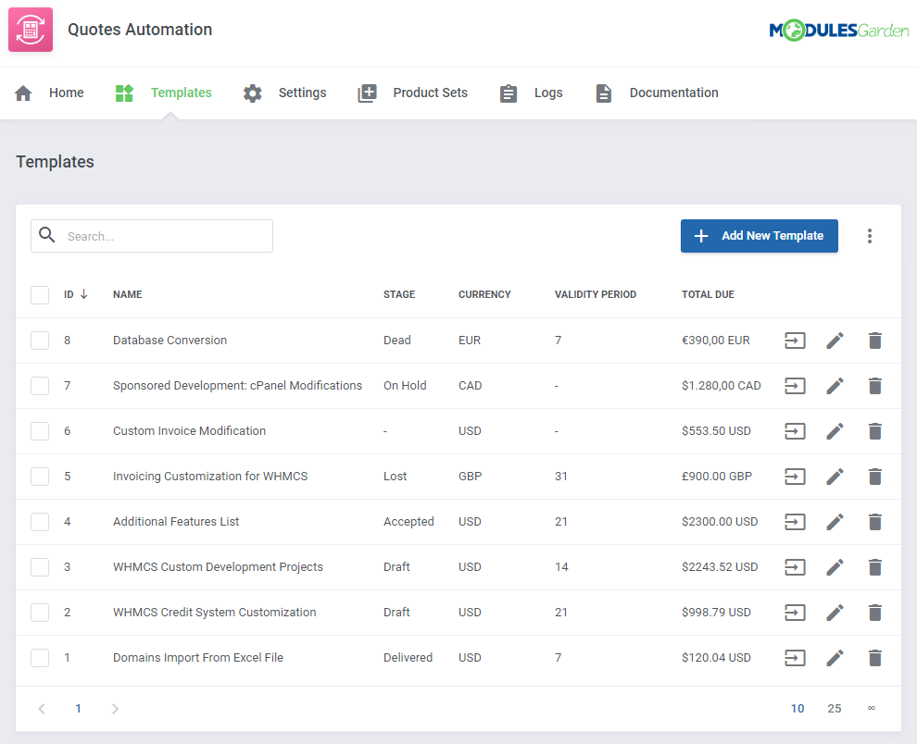Edit WHMCS Credit System Customization template
This screenshot has width=917, height=744.
click(x=835, y=613)
